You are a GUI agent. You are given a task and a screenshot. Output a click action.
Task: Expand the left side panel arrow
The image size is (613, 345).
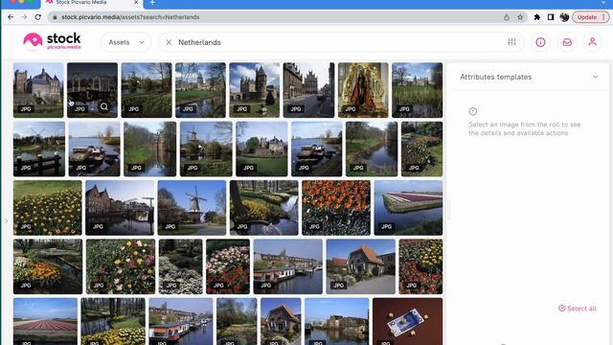coord(6,221)
